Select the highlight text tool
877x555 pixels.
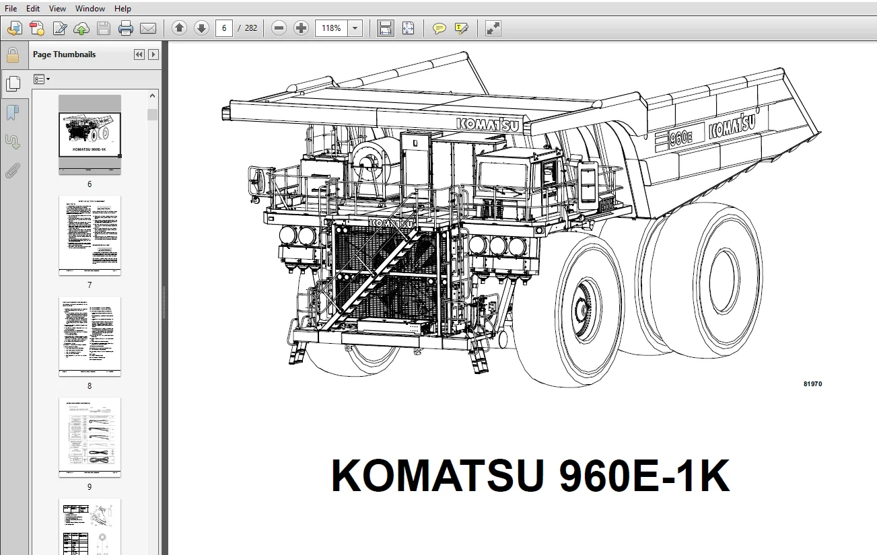pos(462,28)
